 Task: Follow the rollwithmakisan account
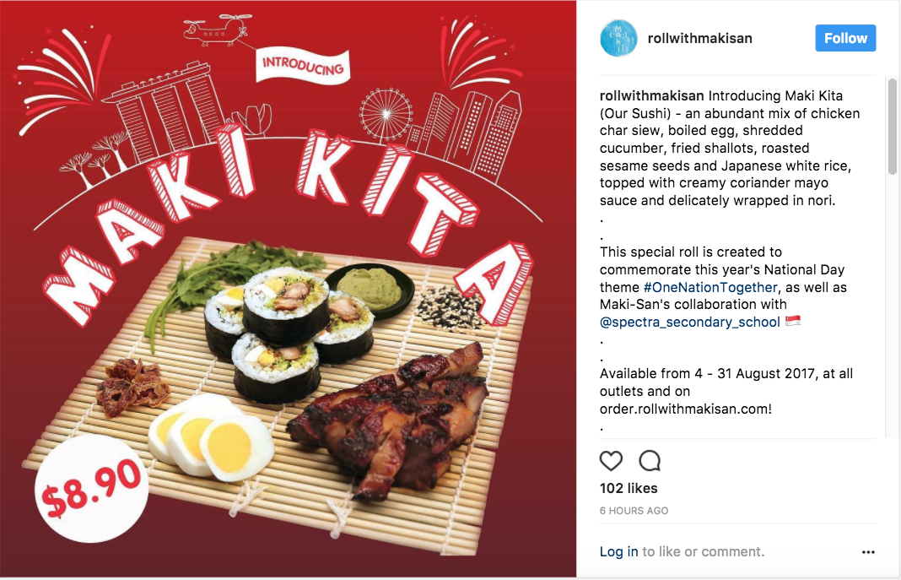click(x=845, y=38)
